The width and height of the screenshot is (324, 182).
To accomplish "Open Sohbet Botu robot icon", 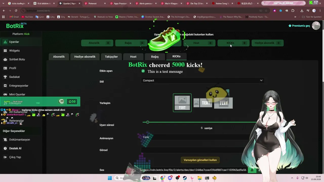I will tap(5, 59).
